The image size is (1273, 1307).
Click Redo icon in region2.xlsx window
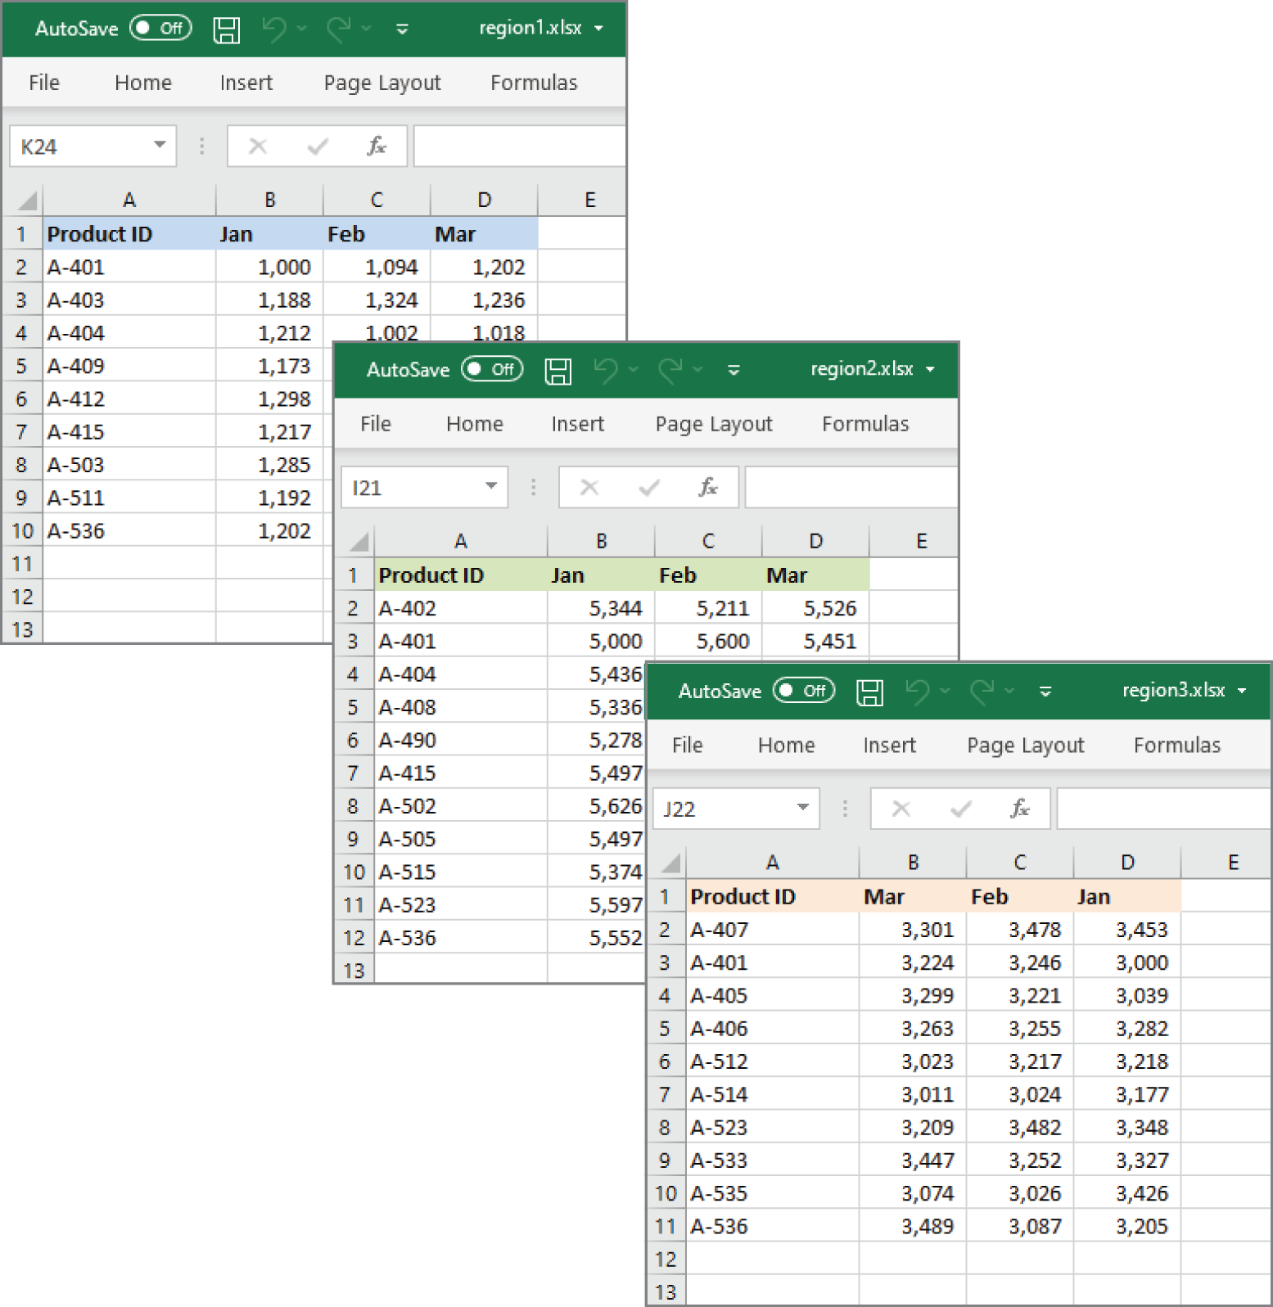(670, 371)
